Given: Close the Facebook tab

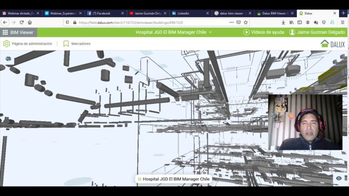Looking at the screenshot, I should pyautogui.click(x=122, y=13).
